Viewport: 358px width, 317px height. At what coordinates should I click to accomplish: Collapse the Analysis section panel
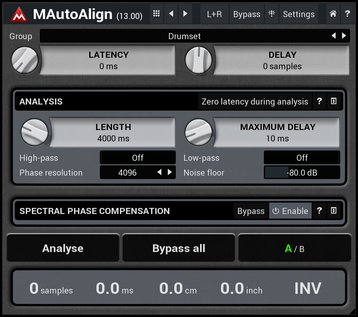tap(334, 101)
